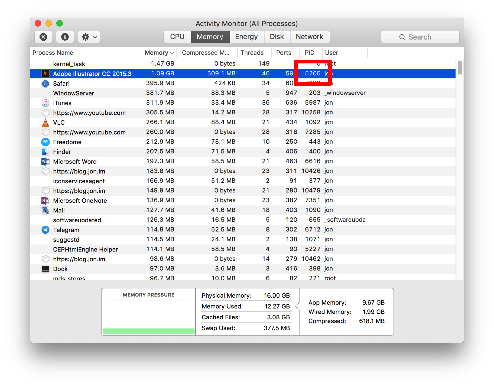Sort processes by the Threads column

click(252, 53)
